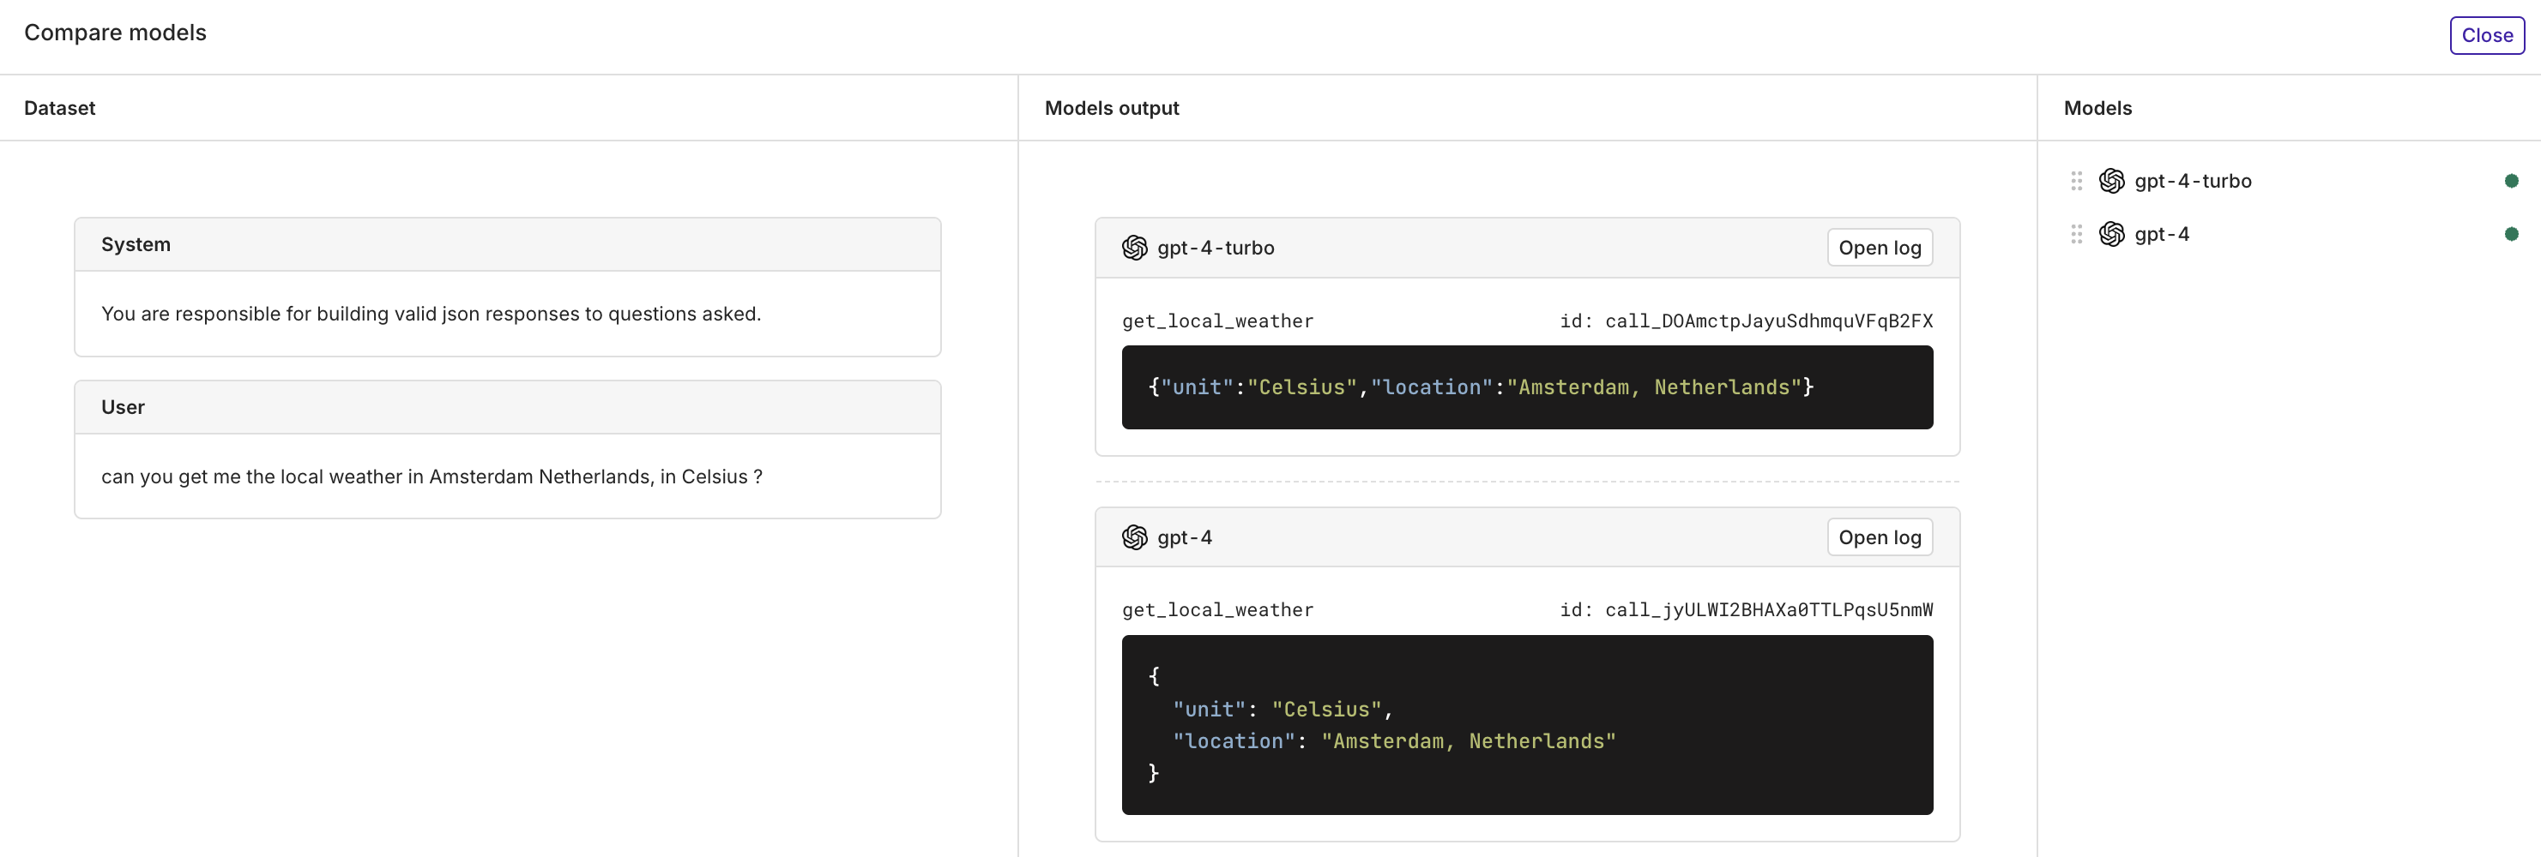
Task: Click the green status dot for gpt-4-turbo
Action: pos(2512,181)
